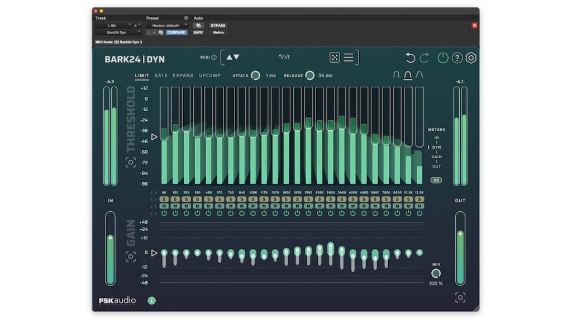Open the hexagon settings icon

[x=471, y=58]
